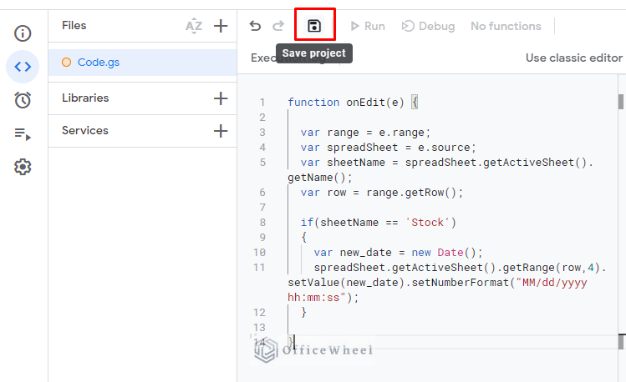626x382 pixels.
Task: Open the Triggers alarm clock icon
Action: pos(23,100)
